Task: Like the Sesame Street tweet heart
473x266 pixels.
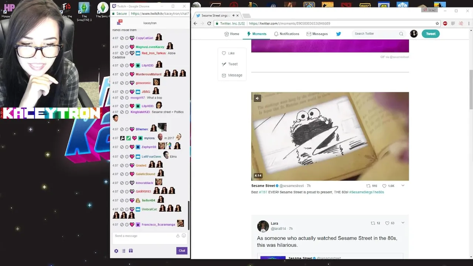Action: [388, 186]
